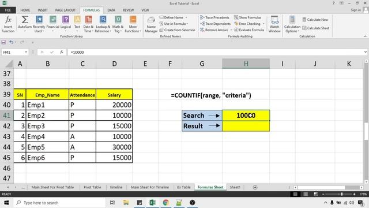
Task: Open the Insert Function dialog
Action: point(7,24)
